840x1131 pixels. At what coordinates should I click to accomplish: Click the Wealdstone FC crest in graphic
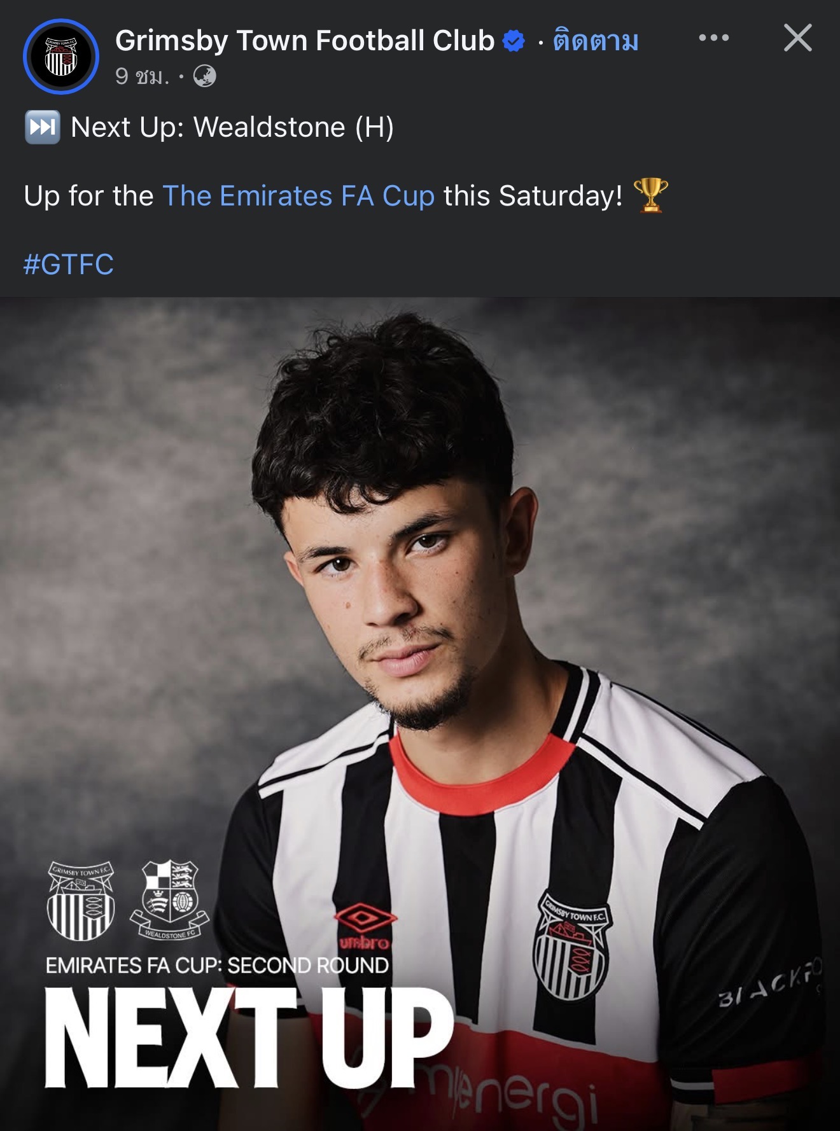(x=169, y=899)
